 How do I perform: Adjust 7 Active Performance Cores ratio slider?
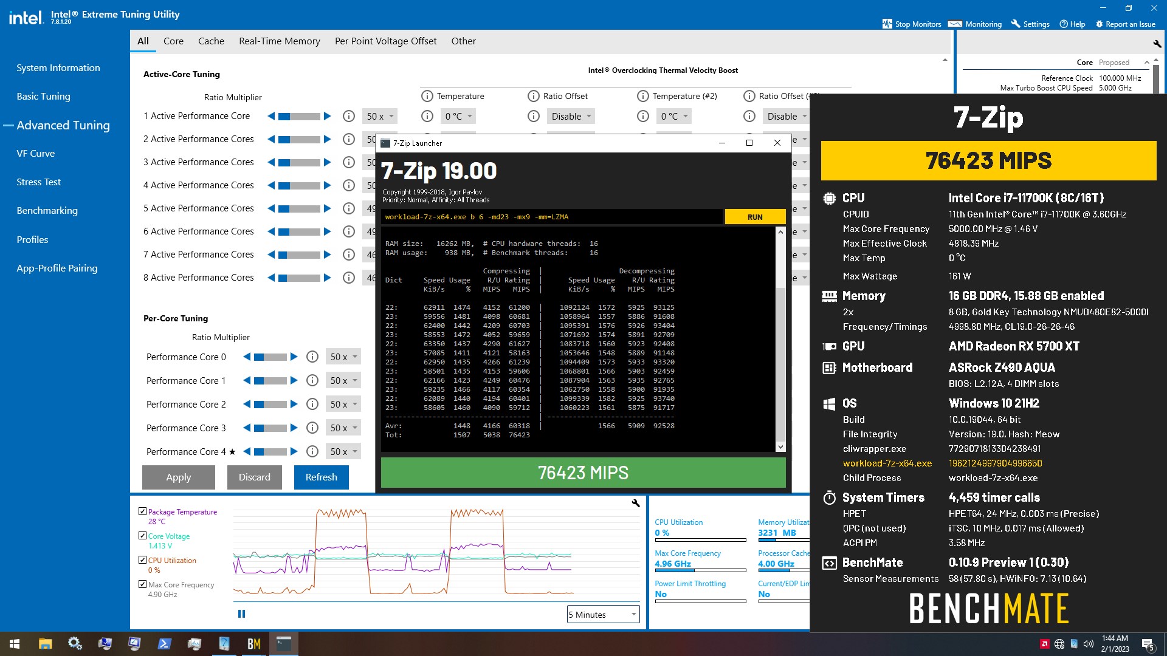[x=299, y=255]
